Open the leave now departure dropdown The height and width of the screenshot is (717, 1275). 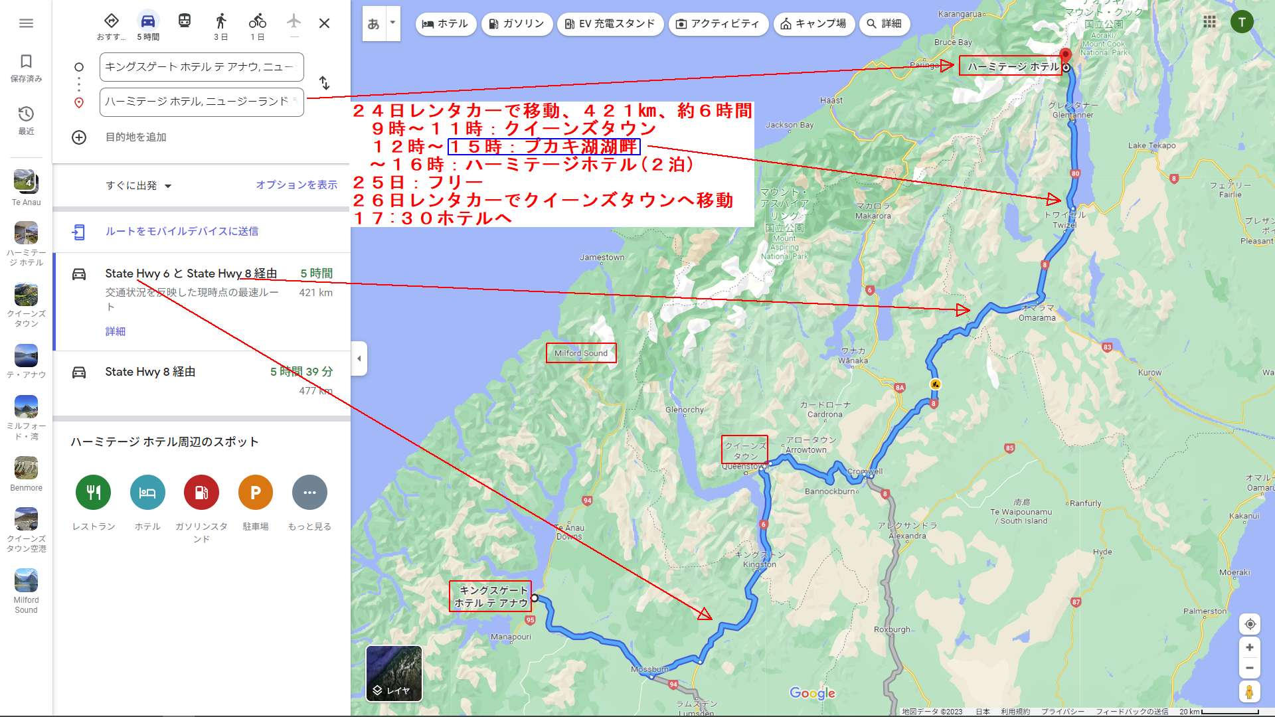(139, 186)
